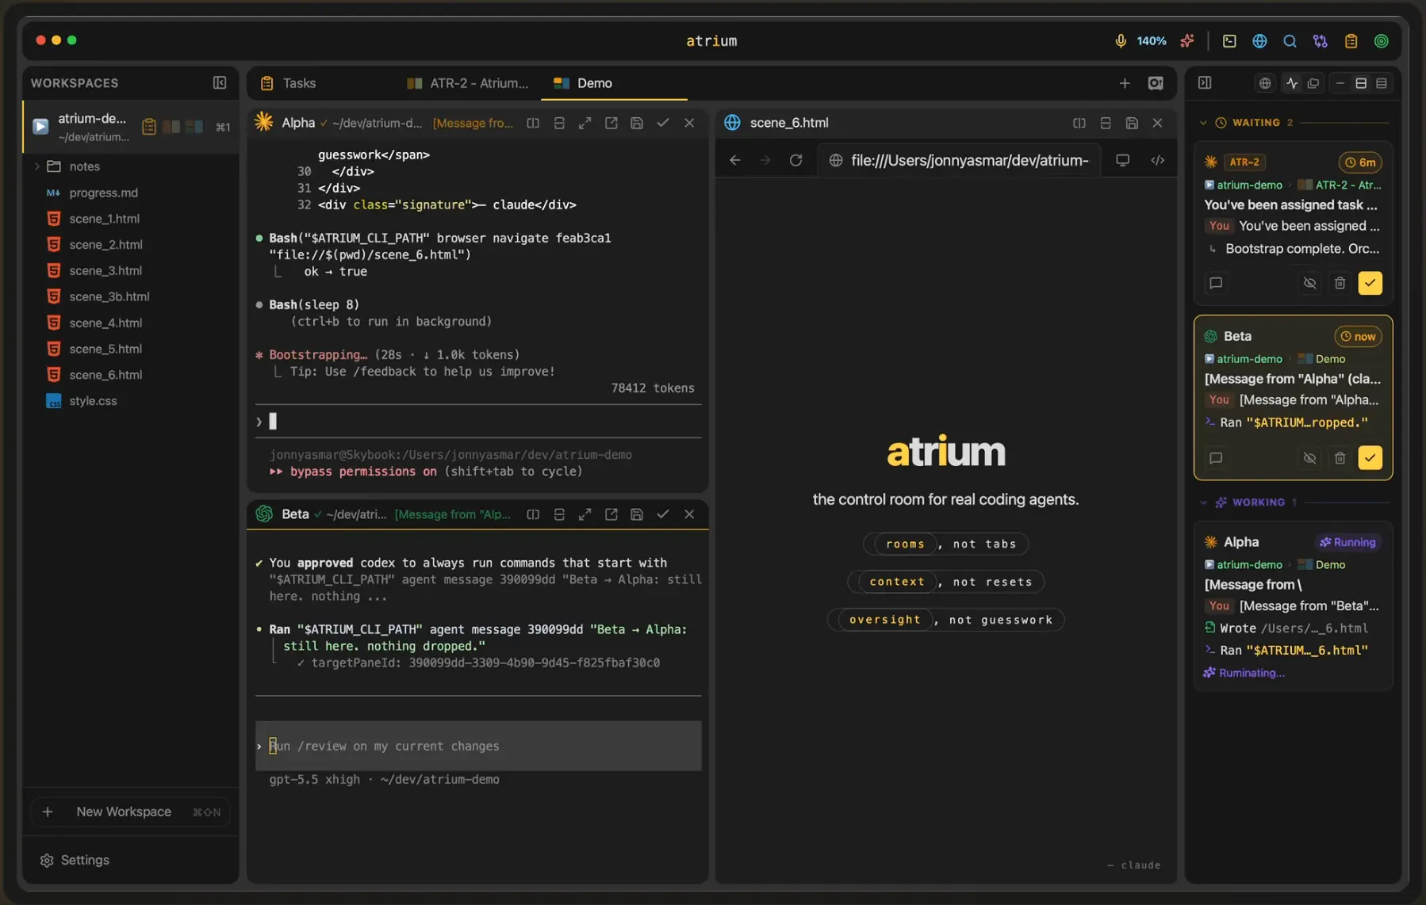The width and height of the screenshot is (1426, 905).
Task: Click the activity pulse icon in right panel
Action: point(1292,83)
